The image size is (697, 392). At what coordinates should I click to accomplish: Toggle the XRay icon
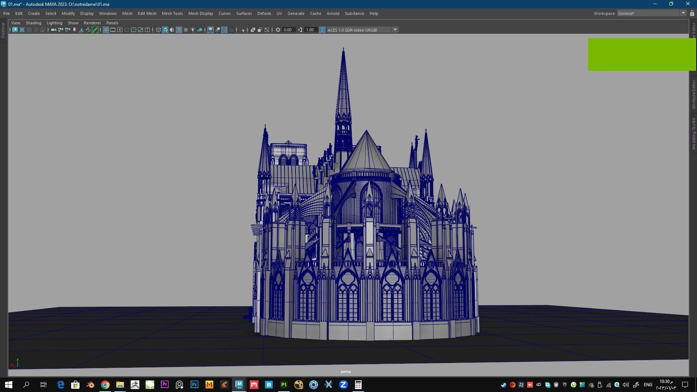coord(253,30)
